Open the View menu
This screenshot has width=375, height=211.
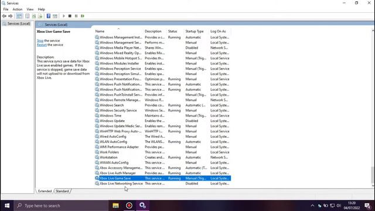point(30,9)
